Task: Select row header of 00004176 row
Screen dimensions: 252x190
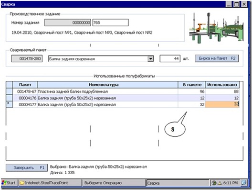Action: tap(10, 98)
